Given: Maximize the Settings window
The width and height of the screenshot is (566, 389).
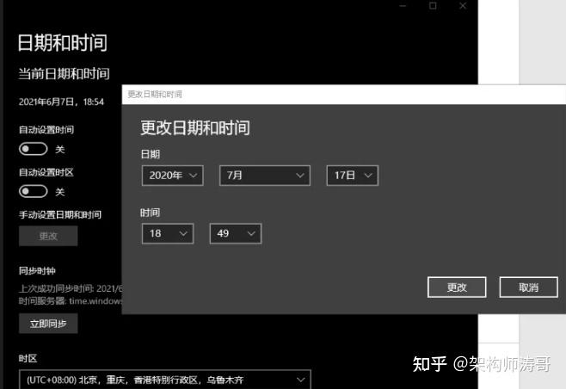Looking at the screenshot, I should pos(433,6).
